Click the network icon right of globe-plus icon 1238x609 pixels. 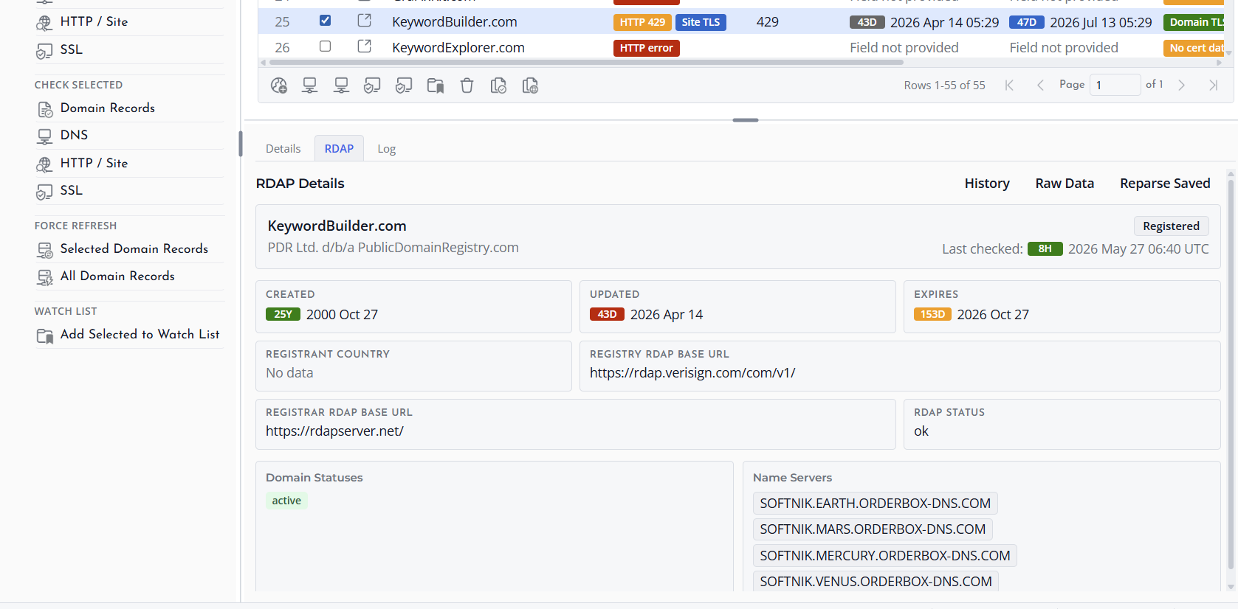click(x=310, y=86)
